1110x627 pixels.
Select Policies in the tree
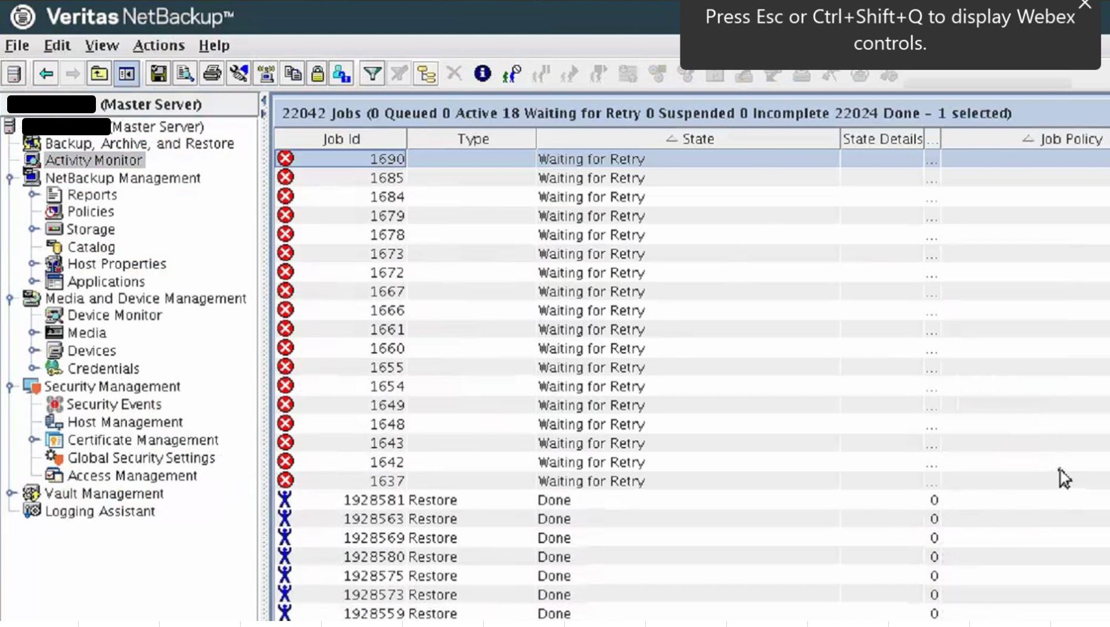91,212
